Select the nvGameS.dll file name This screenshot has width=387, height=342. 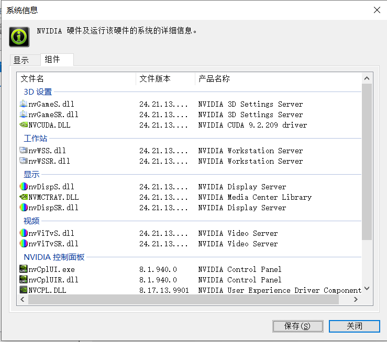[x=51, y=104]
